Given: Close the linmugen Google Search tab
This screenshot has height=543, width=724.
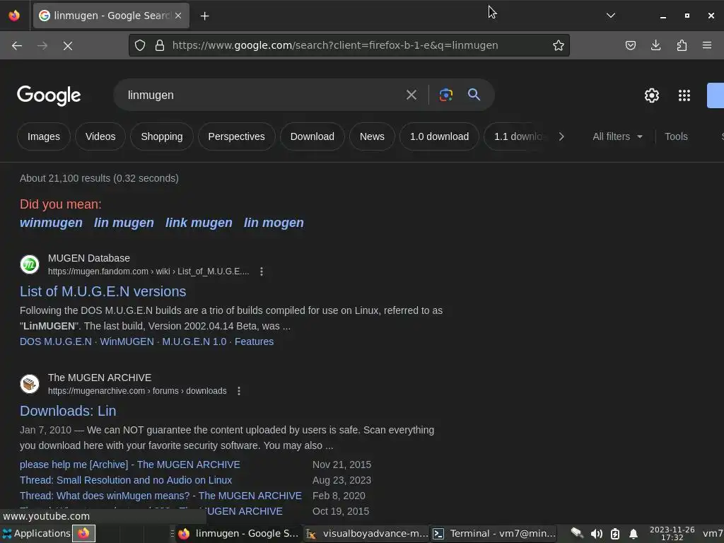Looking at the screenshot, I should point(178,16).
